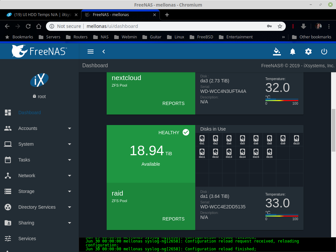Click the 18.94 TiB available value

tap(151, 150)
